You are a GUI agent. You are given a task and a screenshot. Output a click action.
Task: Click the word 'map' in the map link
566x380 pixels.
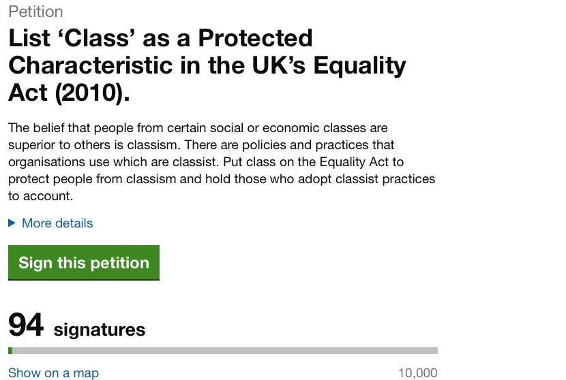pyautogui.click(x=86, y=373)
